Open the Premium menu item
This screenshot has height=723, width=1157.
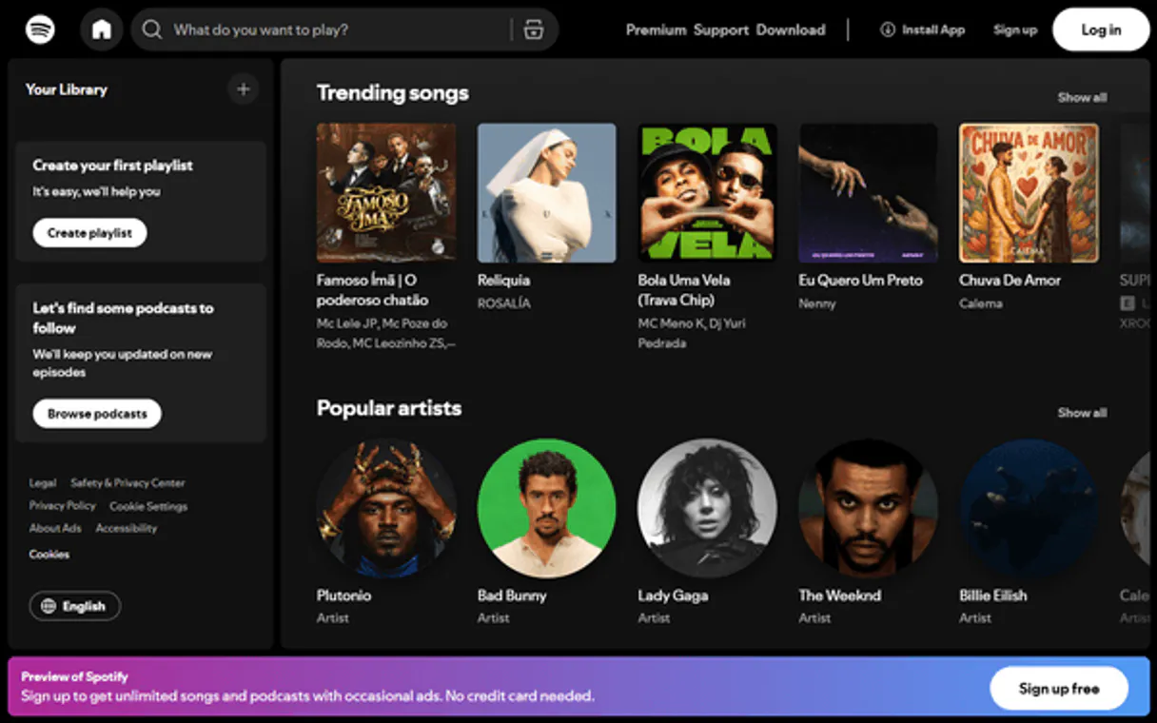tap(656, 29)
